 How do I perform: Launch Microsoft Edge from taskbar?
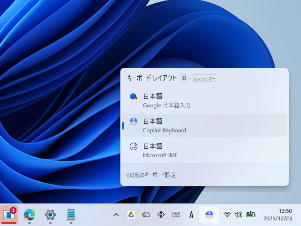[x=30, y=215]
